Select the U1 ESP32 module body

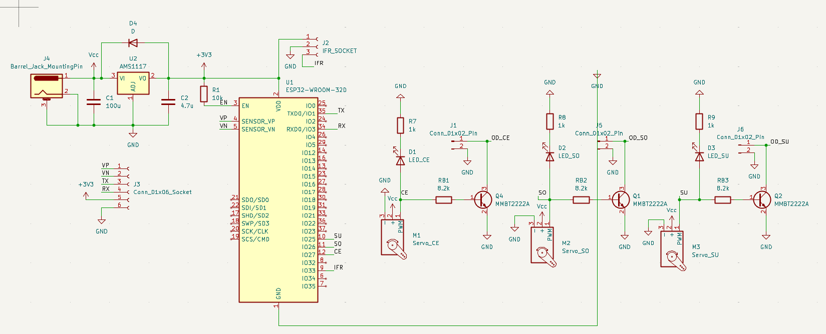click(x=279, y=200)
